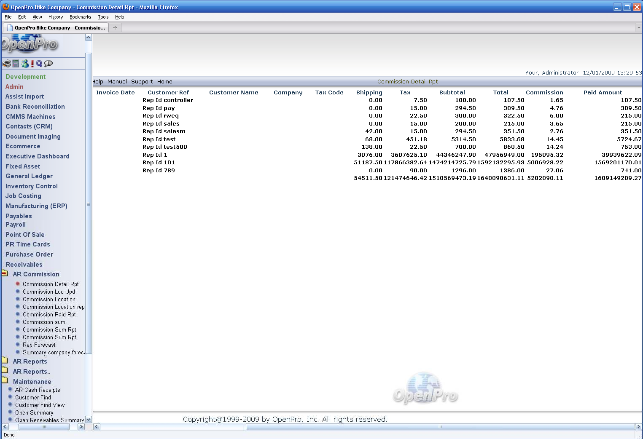This screenshot has height=439, width=643.
Task: Open the Payroll module
Action: 16,225
